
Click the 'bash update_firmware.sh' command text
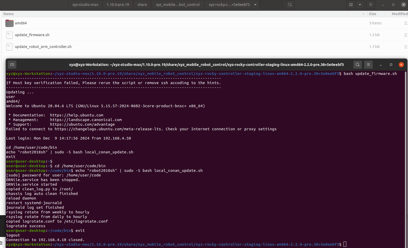pos(370,74)
